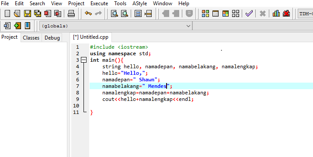
Task: Click the blue bookmark book icon
Action: (x=28, y=26)
